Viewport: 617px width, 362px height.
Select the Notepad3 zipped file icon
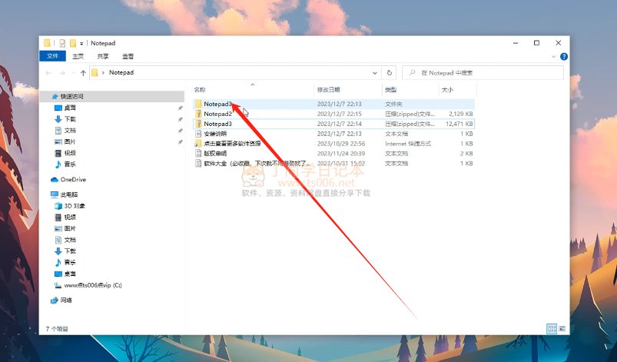tap(198, 124)
